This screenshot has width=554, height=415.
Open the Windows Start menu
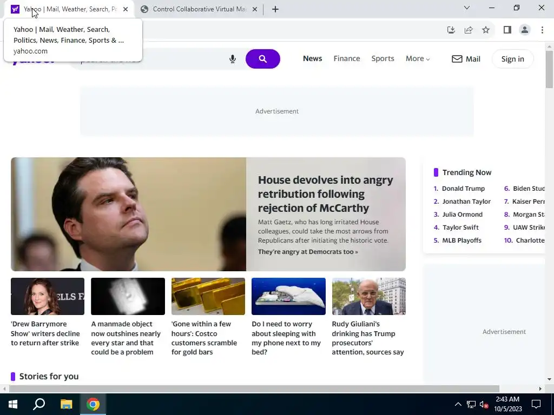(13, 404)
